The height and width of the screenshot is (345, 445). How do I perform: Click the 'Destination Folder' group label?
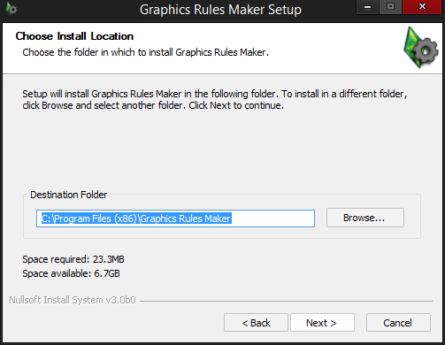69,195
